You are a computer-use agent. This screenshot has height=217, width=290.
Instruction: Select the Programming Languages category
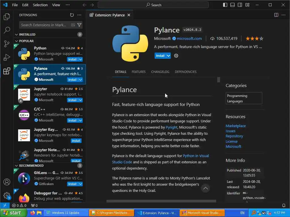pos(244,98)
